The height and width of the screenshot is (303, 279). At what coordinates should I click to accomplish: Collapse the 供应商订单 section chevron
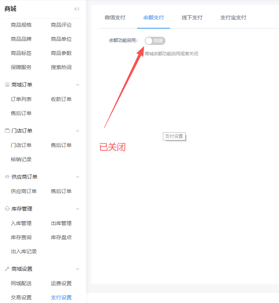click(x=78, y=177)
